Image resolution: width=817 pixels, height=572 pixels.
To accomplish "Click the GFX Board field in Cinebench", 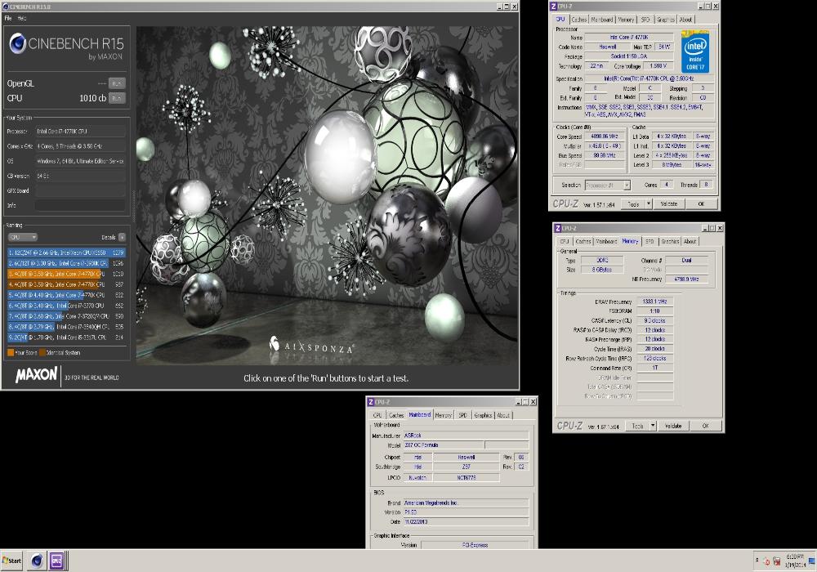I will click(x=80, y=190).
